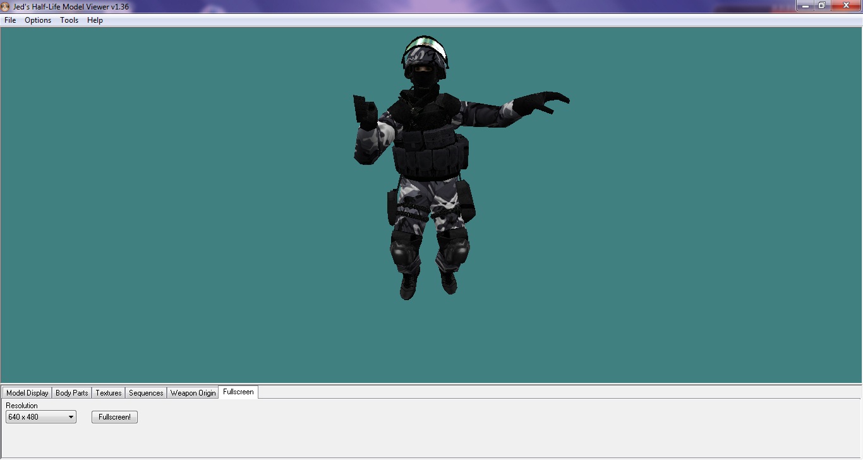Click the model viewer app icon in title bar
This screenshot has height=460, width=863.
point(6,6)
